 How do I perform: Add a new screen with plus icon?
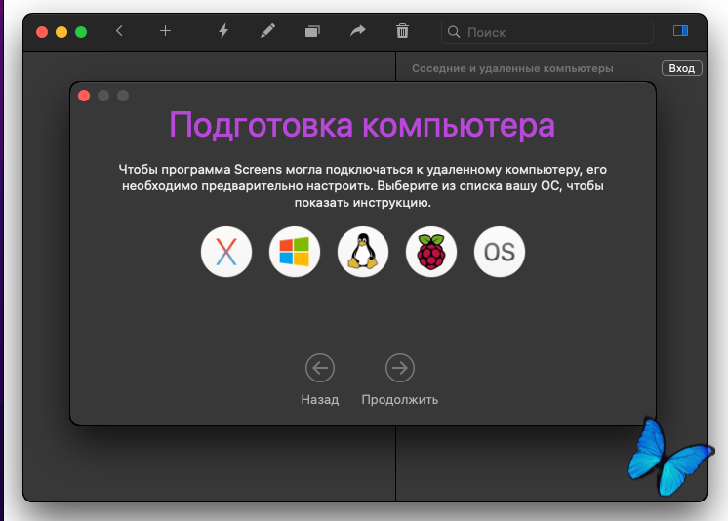(165, 31)
